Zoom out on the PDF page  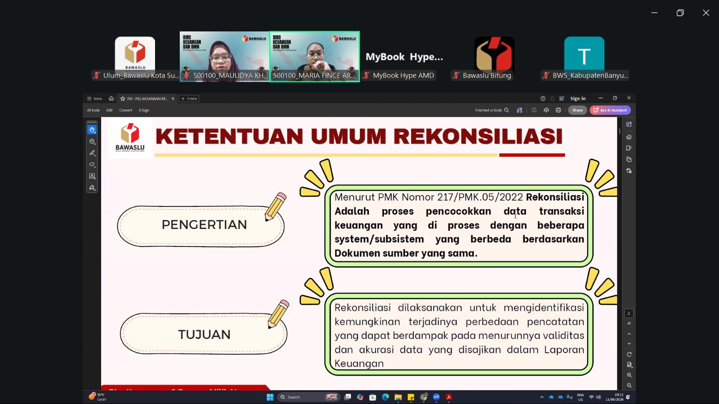click(629, 385)
